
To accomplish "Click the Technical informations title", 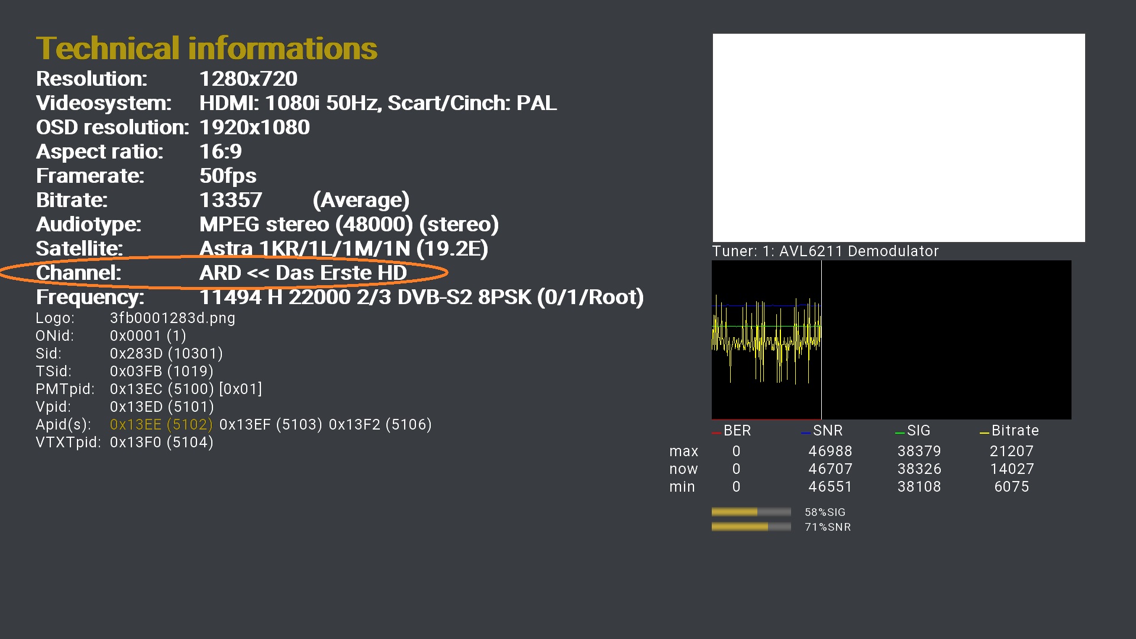I will pos(206,49).
